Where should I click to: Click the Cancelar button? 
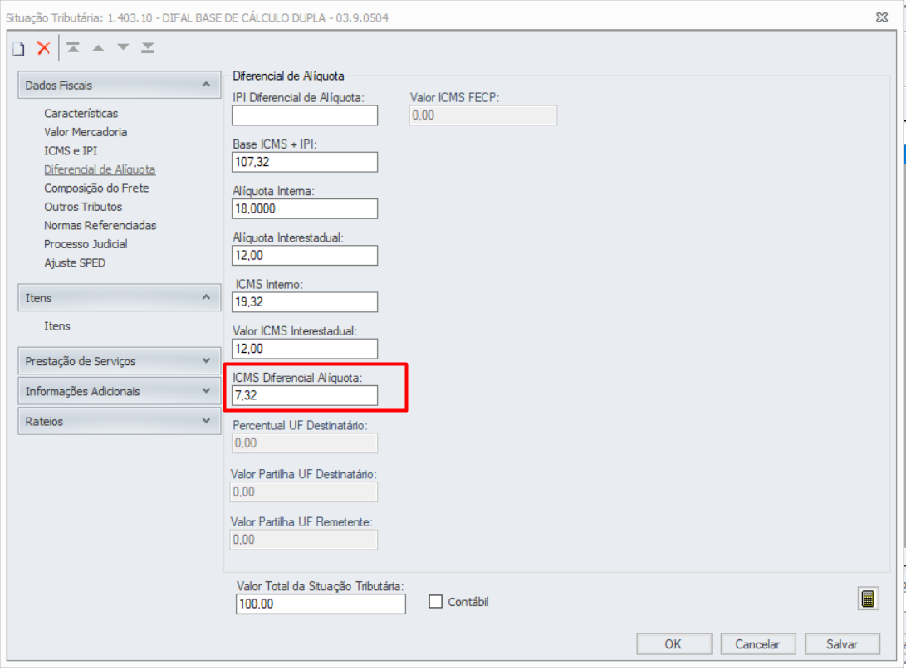point(757,644)
